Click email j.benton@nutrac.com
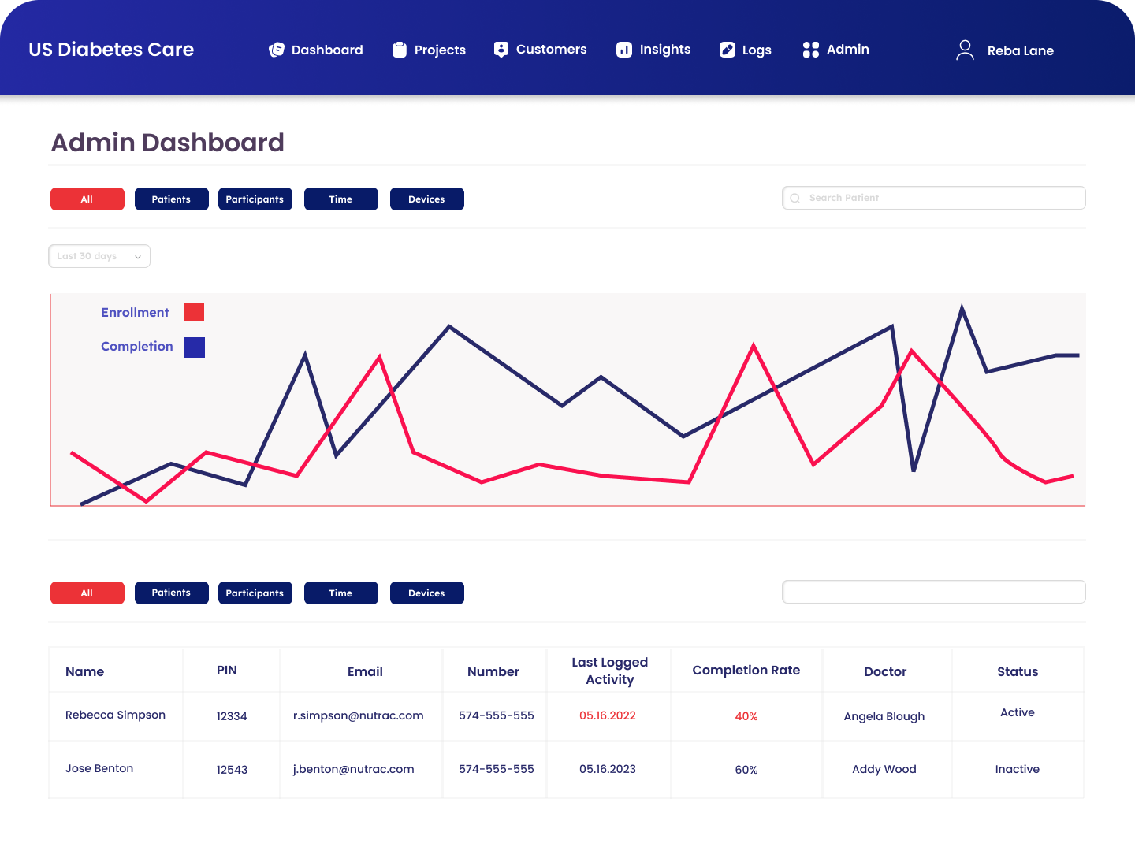 click(354, 769)
